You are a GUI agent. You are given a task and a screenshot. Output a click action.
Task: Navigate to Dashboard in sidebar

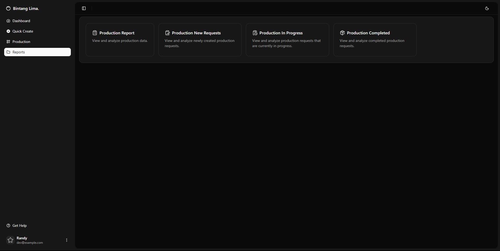(x=21, y=21)
